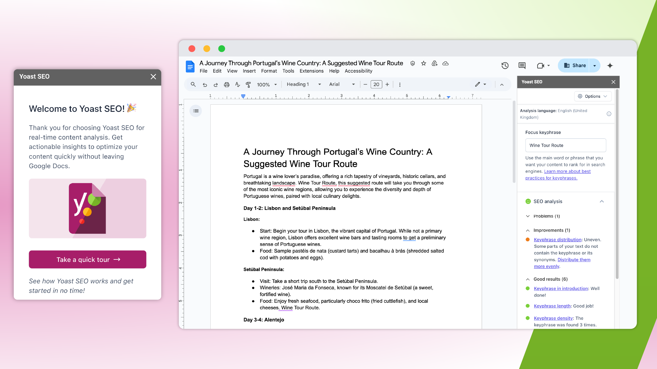Open the Share options arrow

click(x=595, y=66)
